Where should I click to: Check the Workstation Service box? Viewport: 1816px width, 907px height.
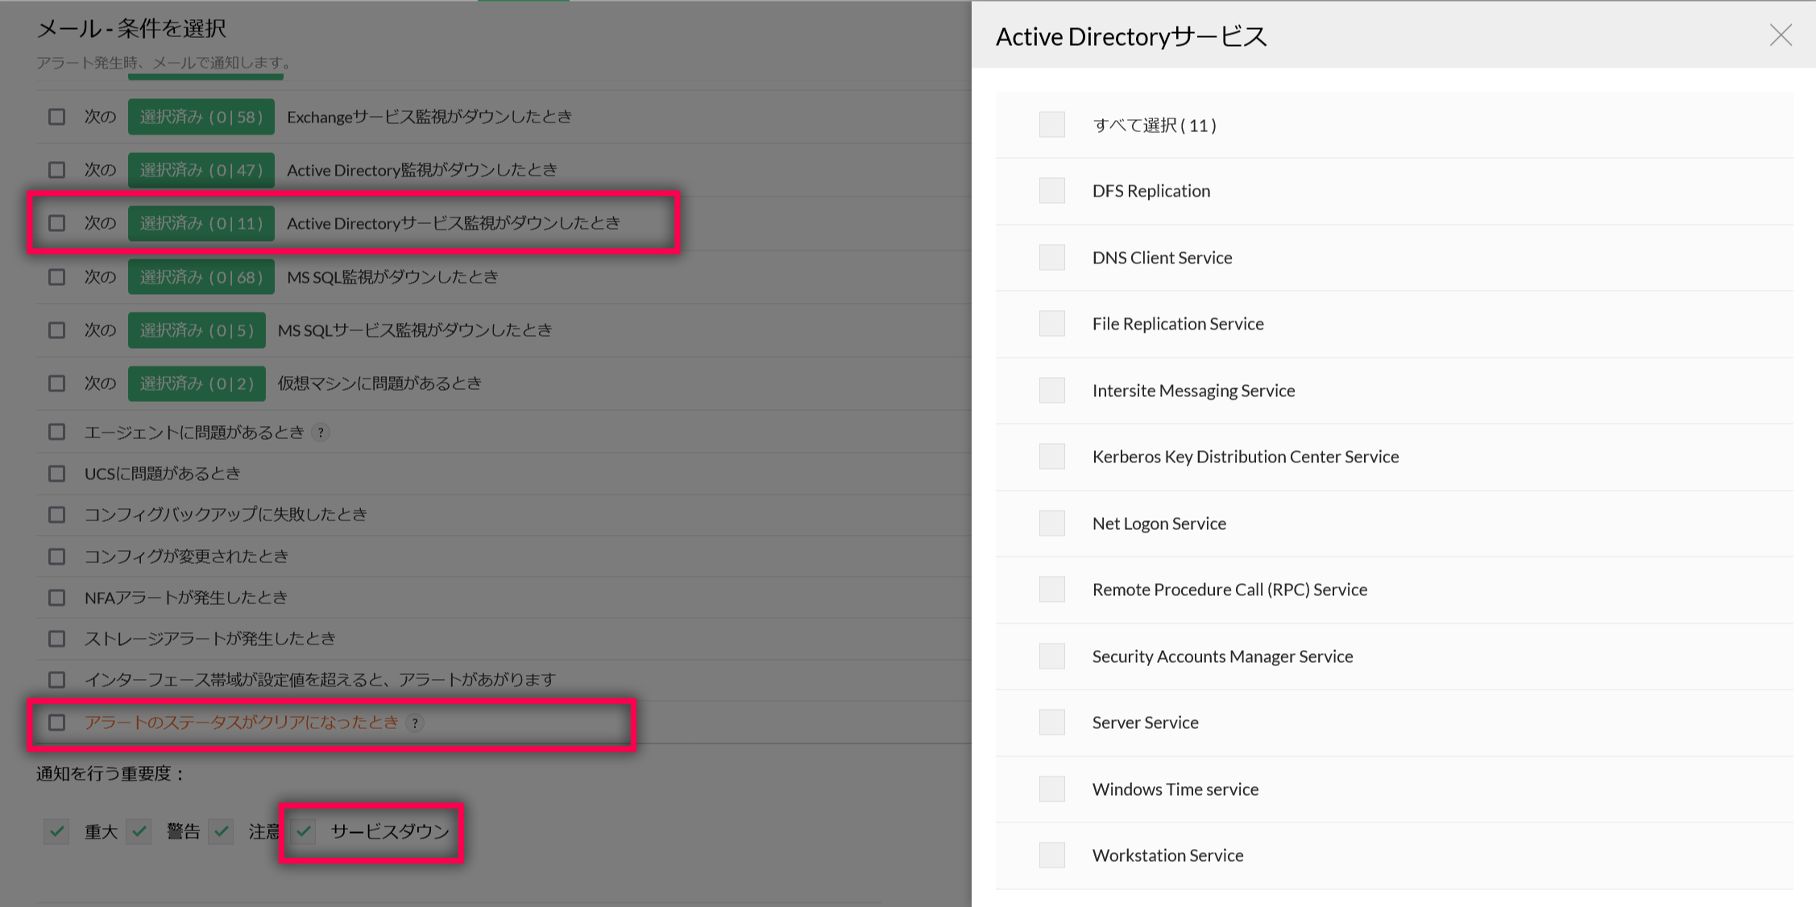pos(1051,855)
